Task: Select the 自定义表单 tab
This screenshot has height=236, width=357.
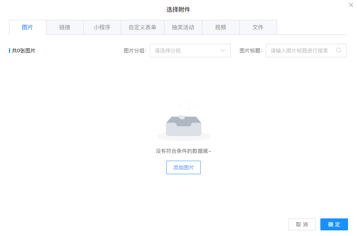Action: pos(142,27)
